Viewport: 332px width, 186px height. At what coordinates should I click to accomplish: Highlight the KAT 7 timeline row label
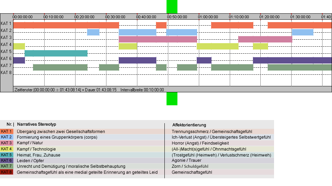click(x=6, y=66)
